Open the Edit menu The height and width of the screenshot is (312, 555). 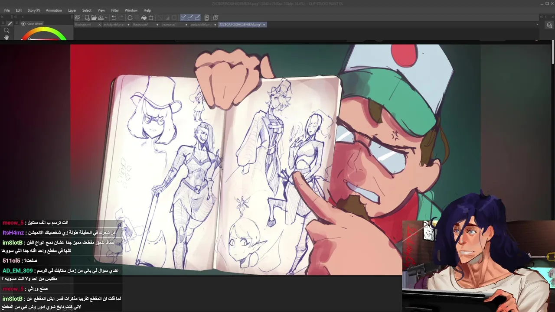[19, 10]
